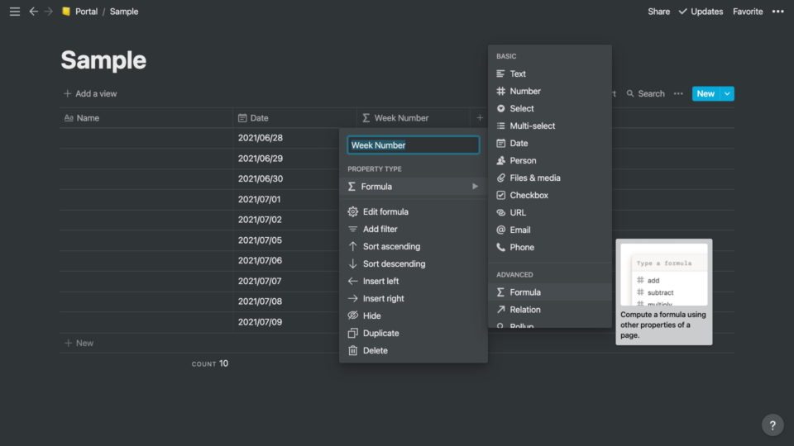This screenshot has width=794, height=446.
Task: Click the 2021/07/09 date cell
Action: pos(286,322)
